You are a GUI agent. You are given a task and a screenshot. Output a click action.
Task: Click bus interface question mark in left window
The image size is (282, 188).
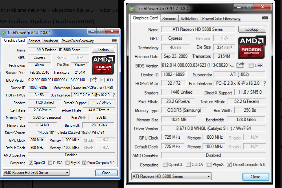click(114, 95)
